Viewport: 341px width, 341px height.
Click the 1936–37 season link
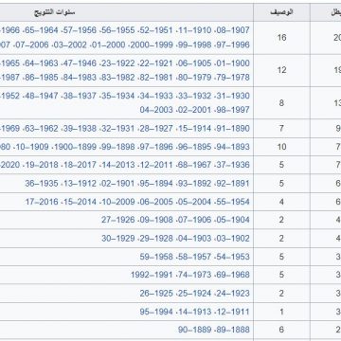pos(234,165)
